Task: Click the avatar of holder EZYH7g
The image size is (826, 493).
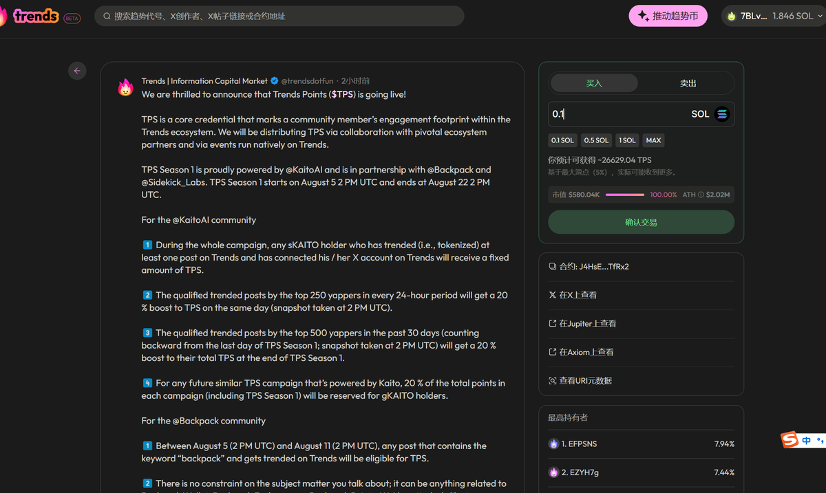Action: 553,472
